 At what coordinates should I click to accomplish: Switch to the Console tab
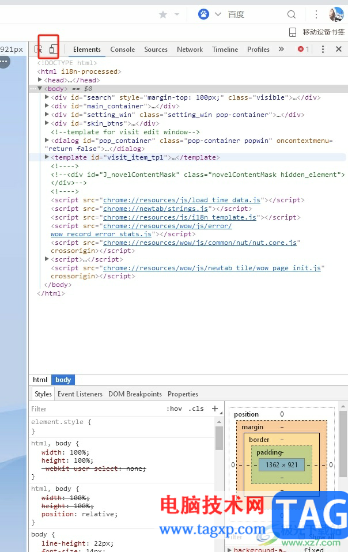point(123,50)
